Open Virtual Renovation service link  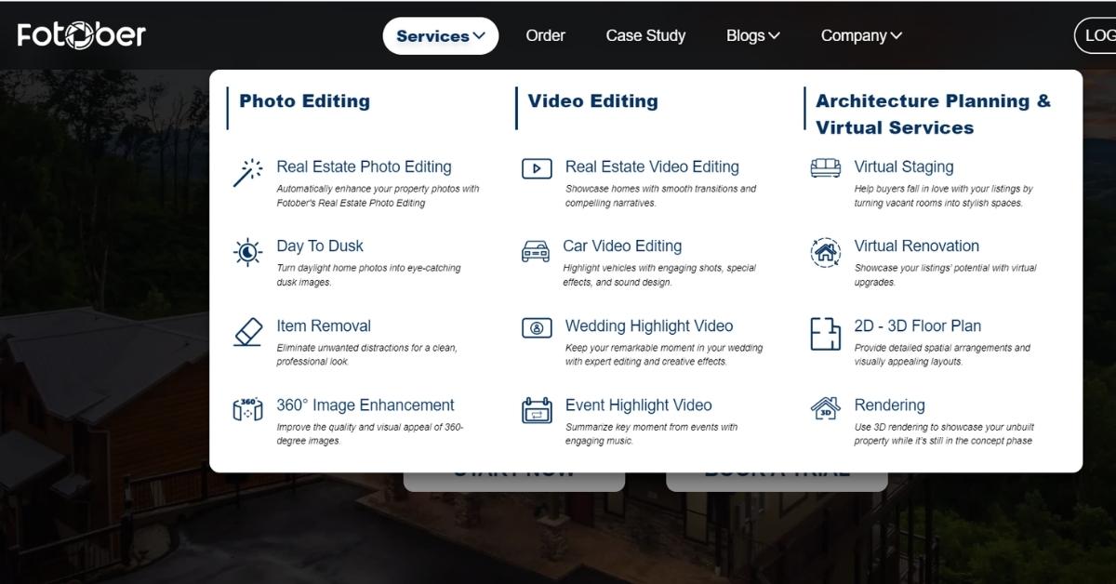[x=917, y=246]
